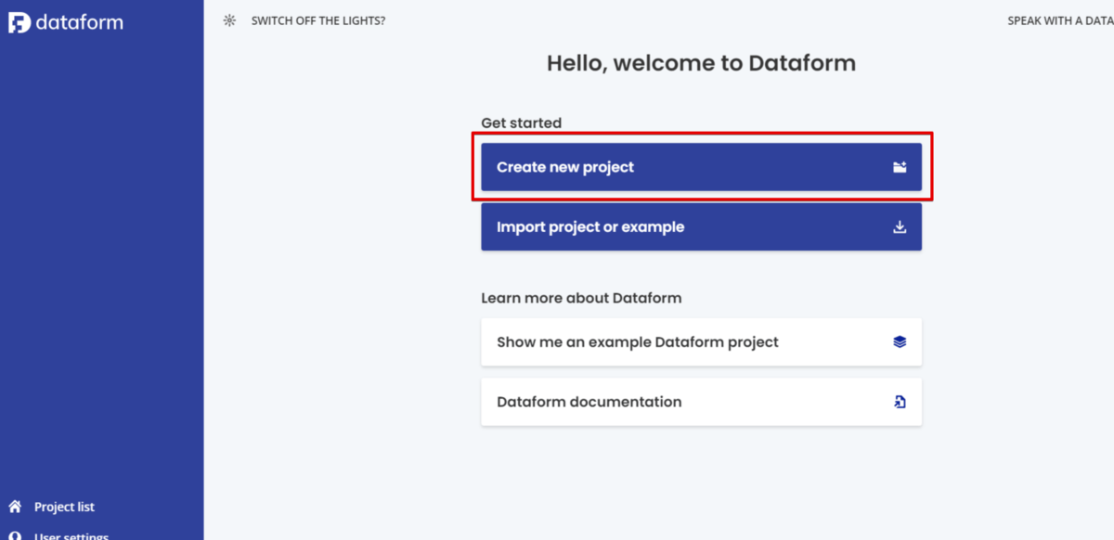The image size is (1114, 540).
Task: Click the dataform wordmark text
Action: (79, 22)
